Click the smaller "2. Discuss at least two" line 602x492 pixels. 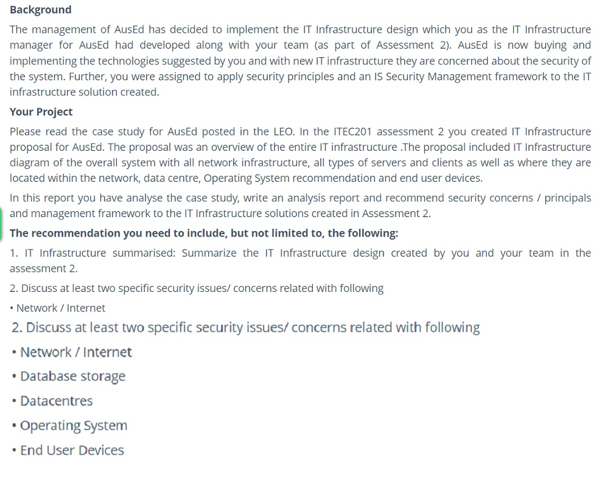click(x=197, y=288)
